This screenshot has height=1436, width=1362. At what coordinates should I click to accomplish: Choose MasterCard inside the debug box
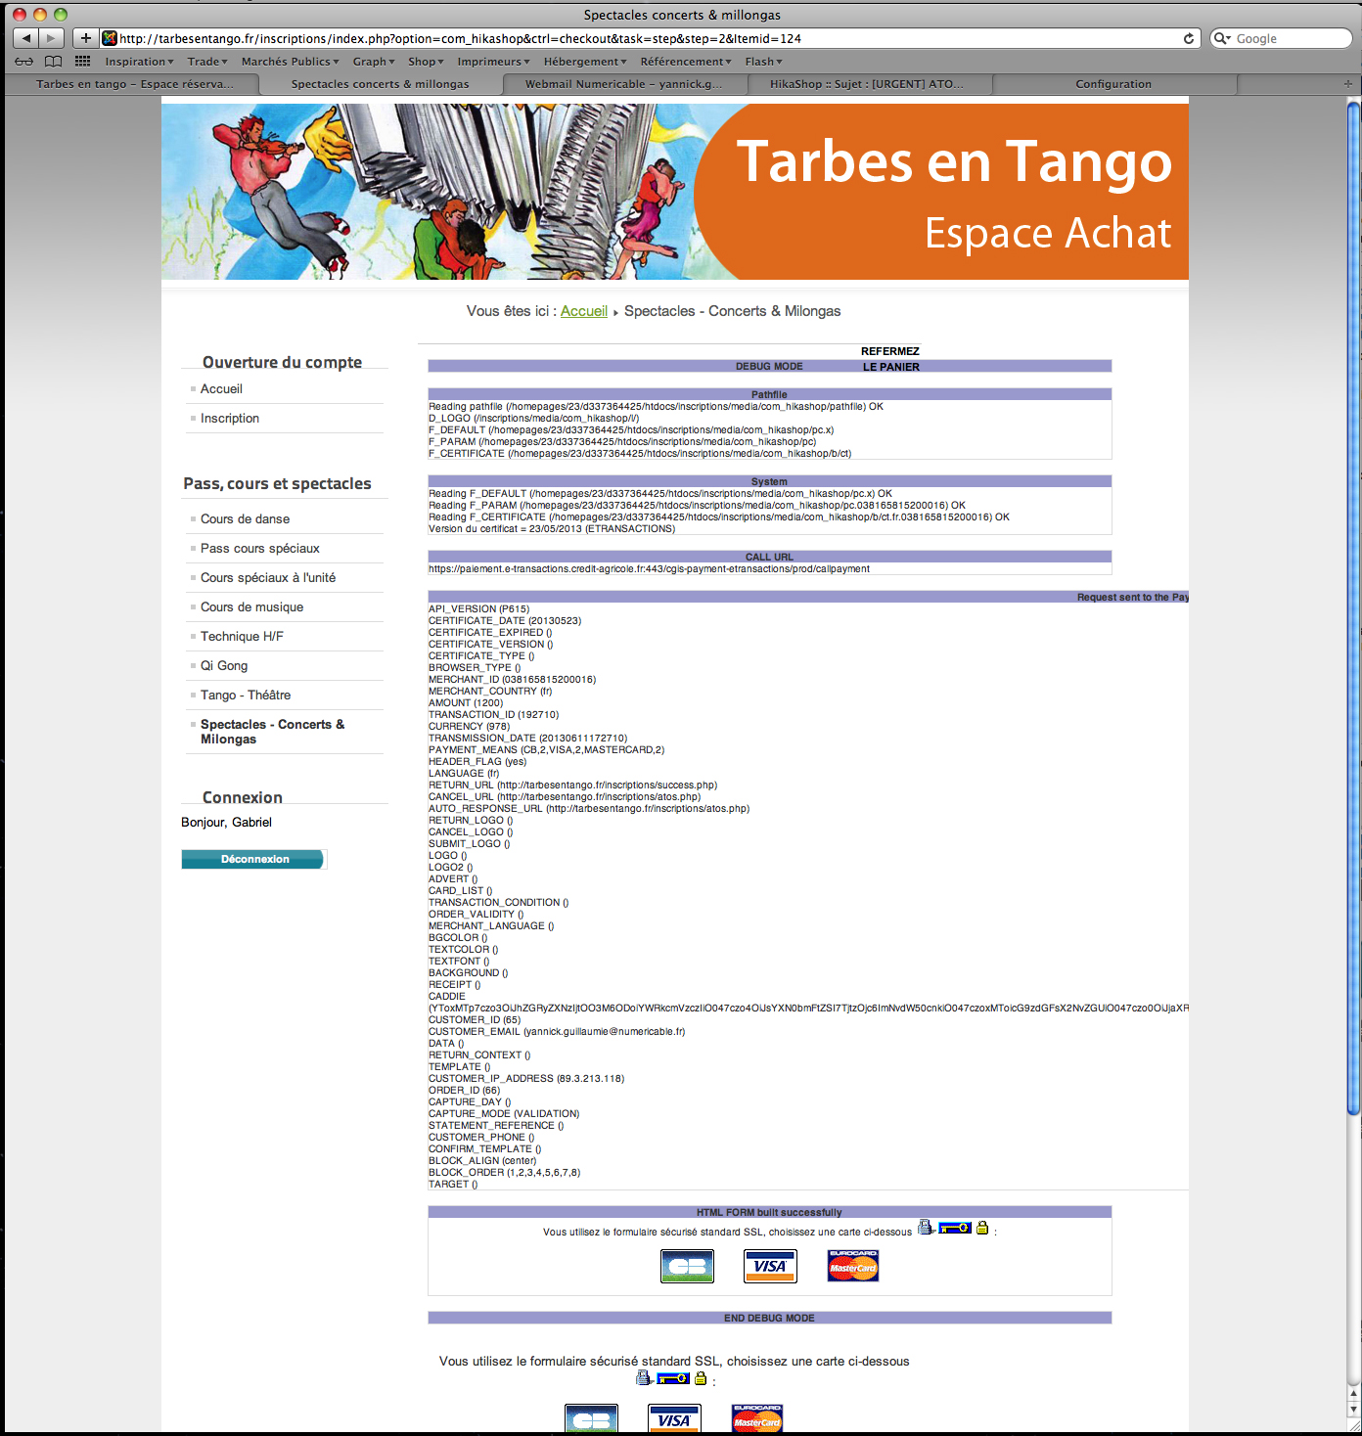[x=853, y=1266]
